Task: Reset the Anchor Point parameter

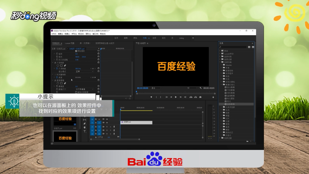Action: (98, 56)
